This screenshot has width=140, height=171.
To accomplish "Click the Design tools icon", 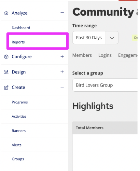I will [x=6, y=72].
